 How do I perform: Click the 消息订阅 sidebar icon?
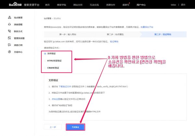click(x=9, y=45)
